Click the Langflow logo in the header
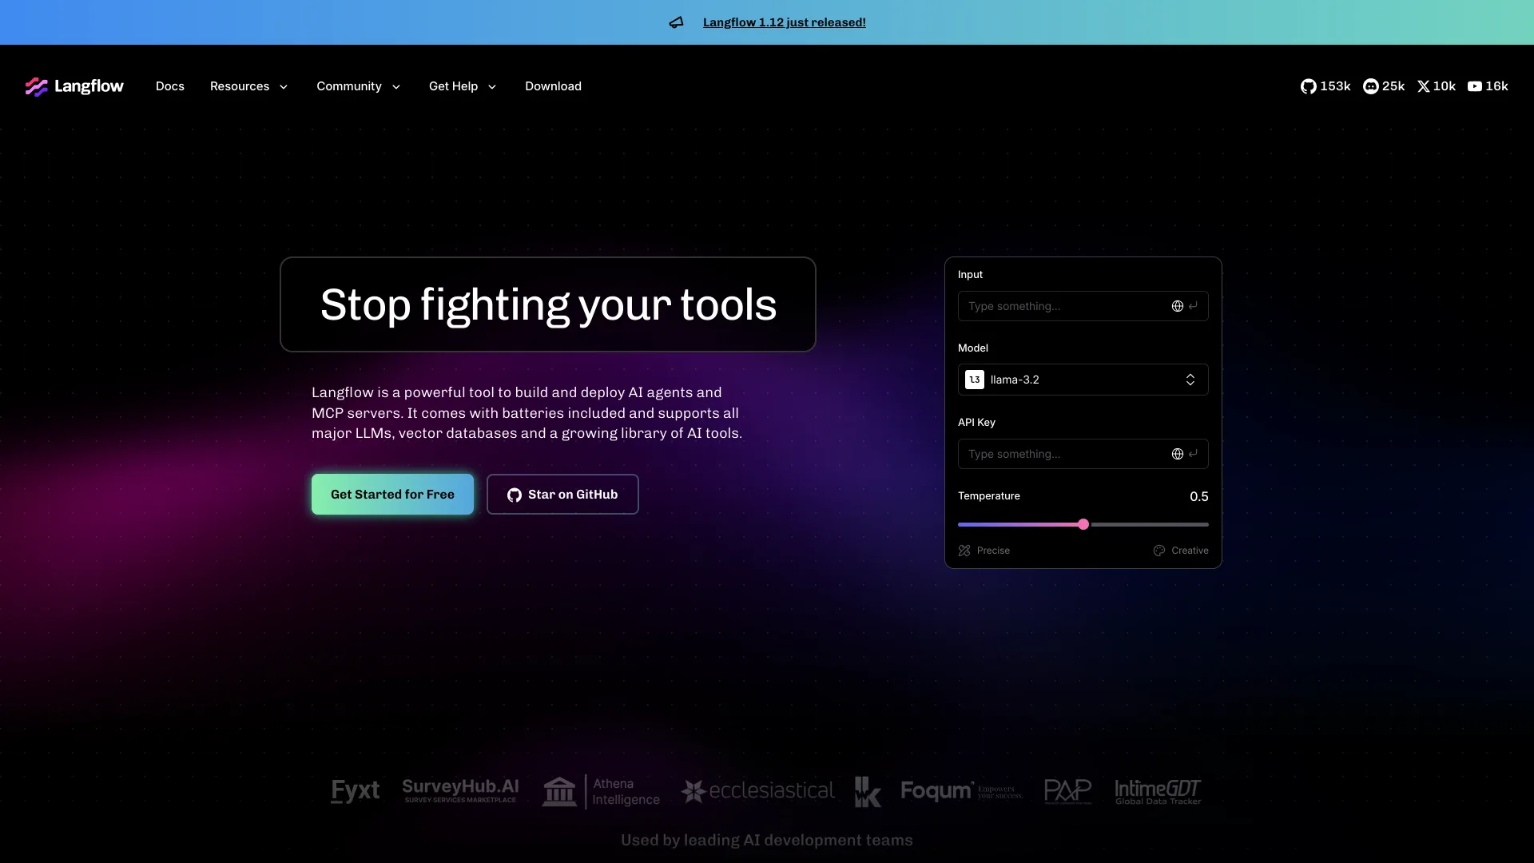The height and width of the screenshot is (863, 1534). tap(74, 86)
